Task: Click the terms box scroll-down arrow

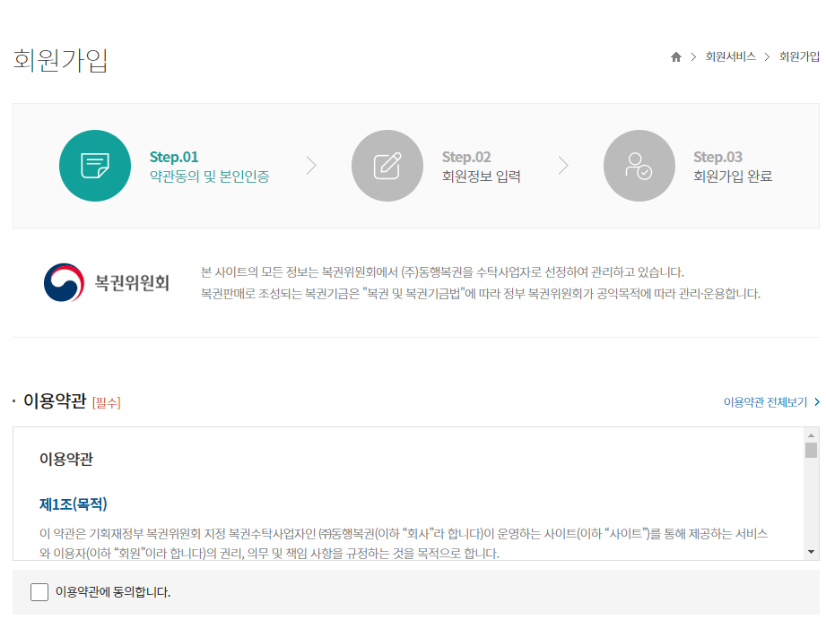Action: click(x=812, y=552)
